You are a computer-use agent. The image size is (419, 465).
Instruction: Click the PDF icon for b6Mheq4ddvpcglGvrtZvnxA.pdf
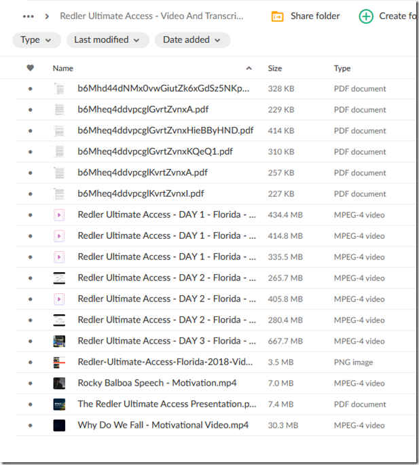tap(59, 110)
